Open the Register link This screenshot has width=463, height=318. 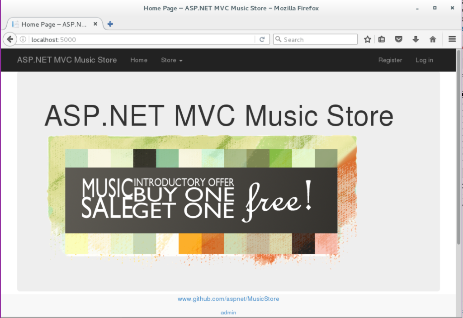390,60
